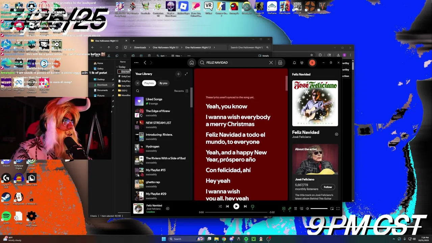Select Pictures in File Explorer sidebar
The width and height of the screenshot is (432, 243).
pos(101,96)
